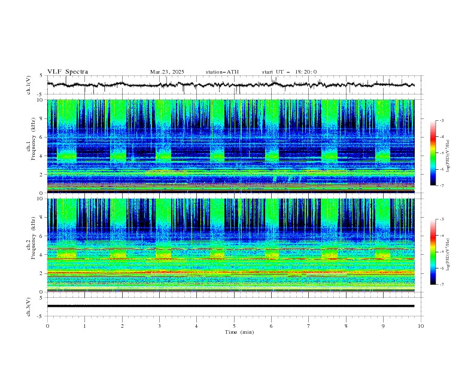Click time axis tick label "9"
The width and height of the screenshot is (474, 366).
pyautogui.click(x=383, y=326)
